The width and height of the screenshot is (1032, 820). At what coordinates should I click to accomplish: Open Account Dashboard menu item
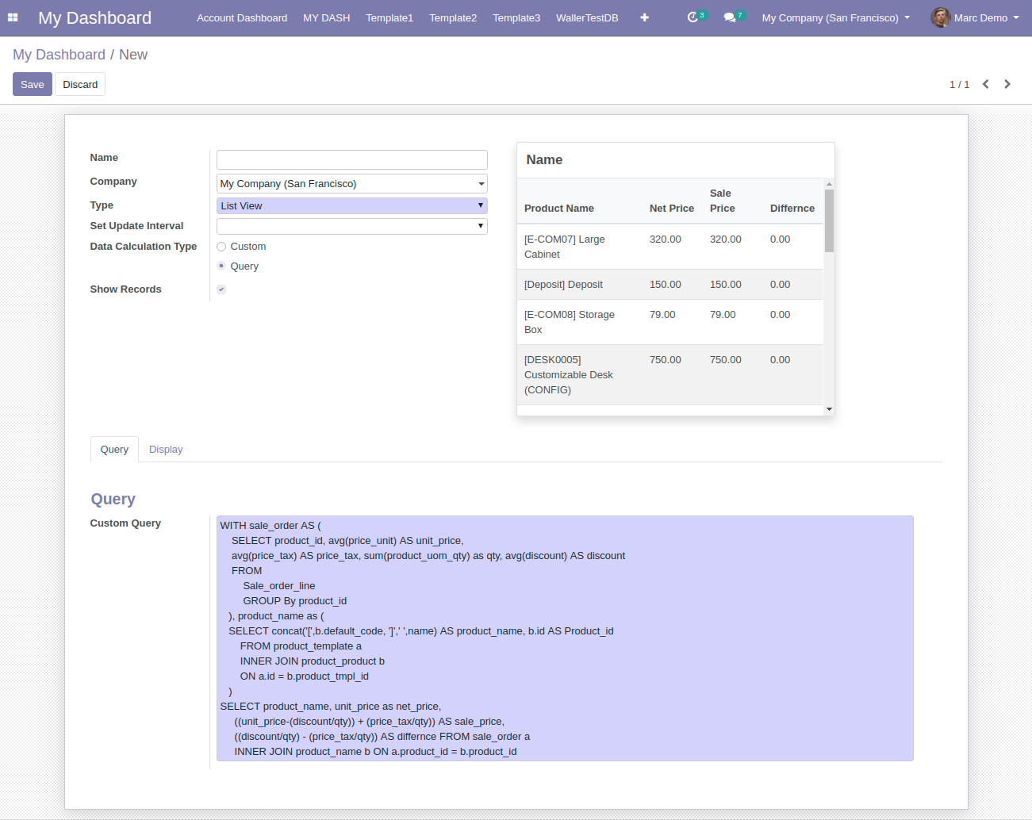242,17
